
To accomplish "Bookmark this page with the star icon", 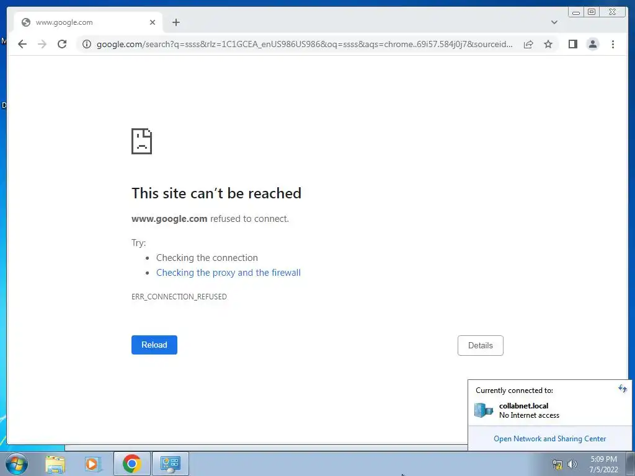I will pos(548,44).
